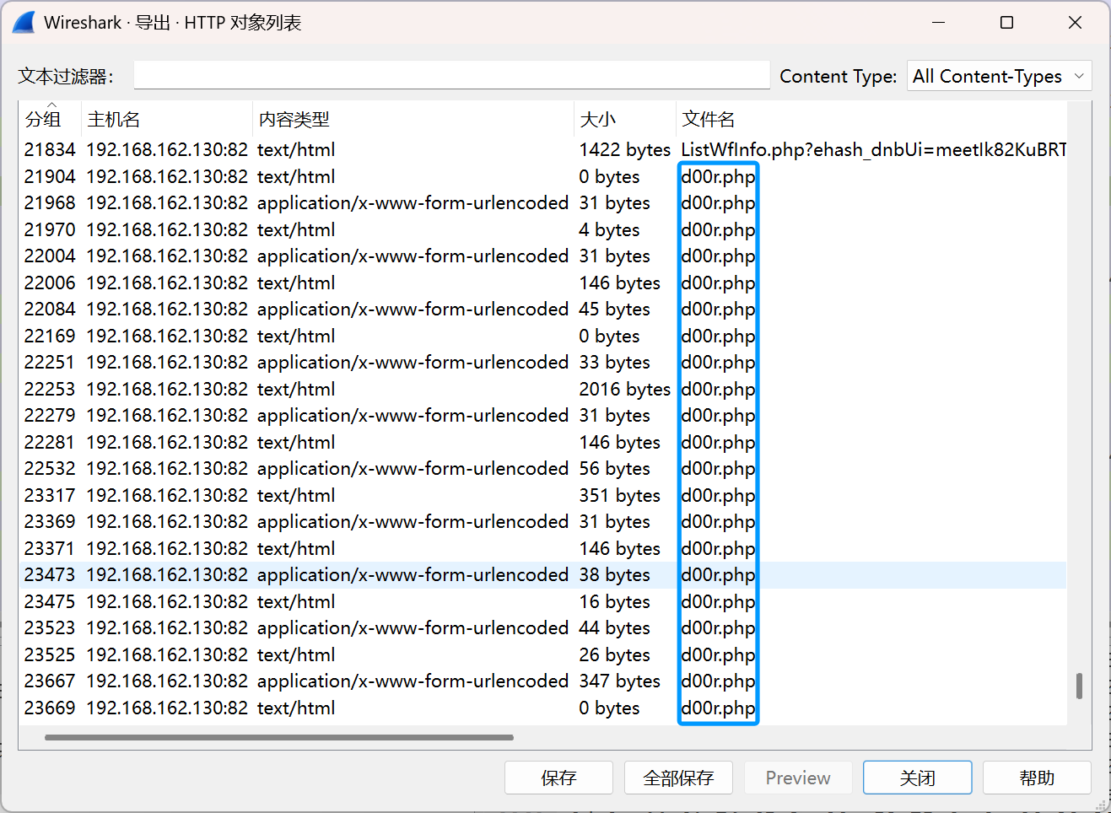
Task: Click the horizontal scrollbar thumb
Action: (x=279, y=737)
